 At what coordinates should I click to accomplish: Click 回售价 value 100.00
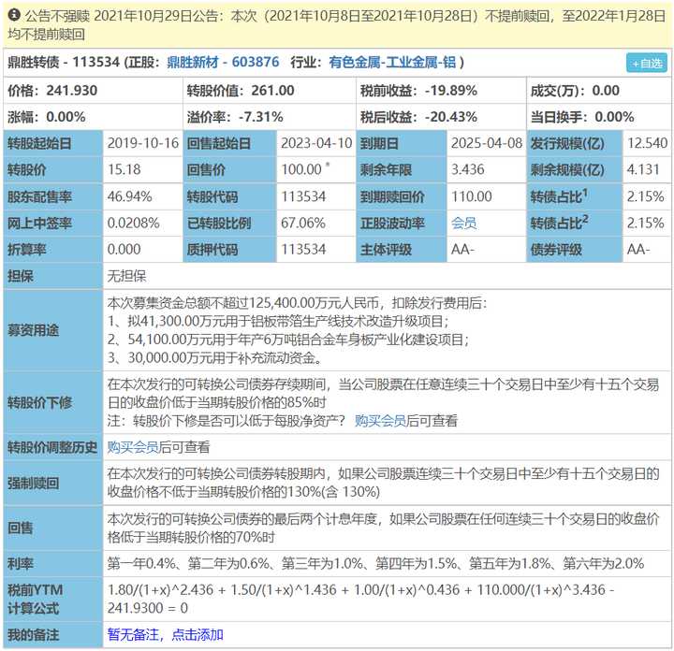coord(301,169)
